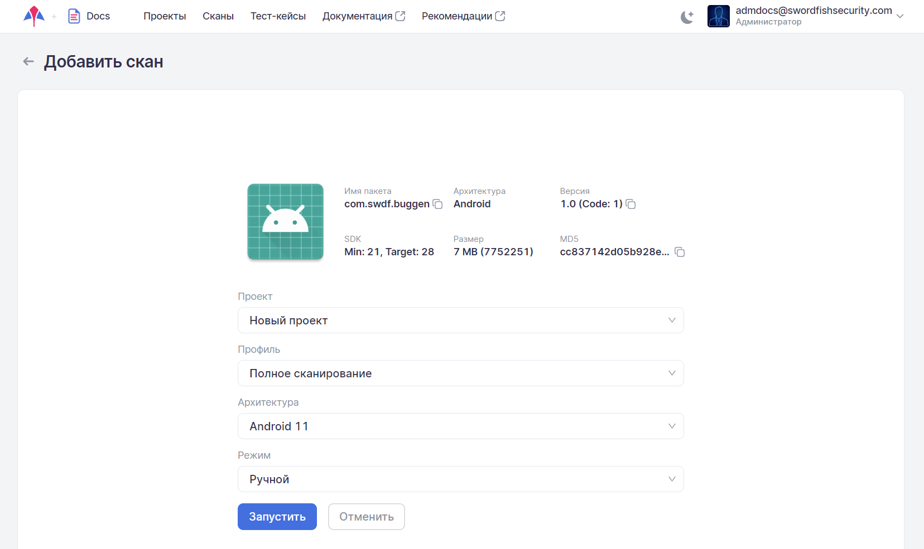Copy the MD5 hash value
The width and height of the screenshot is (924, 549).
(680, 252)
